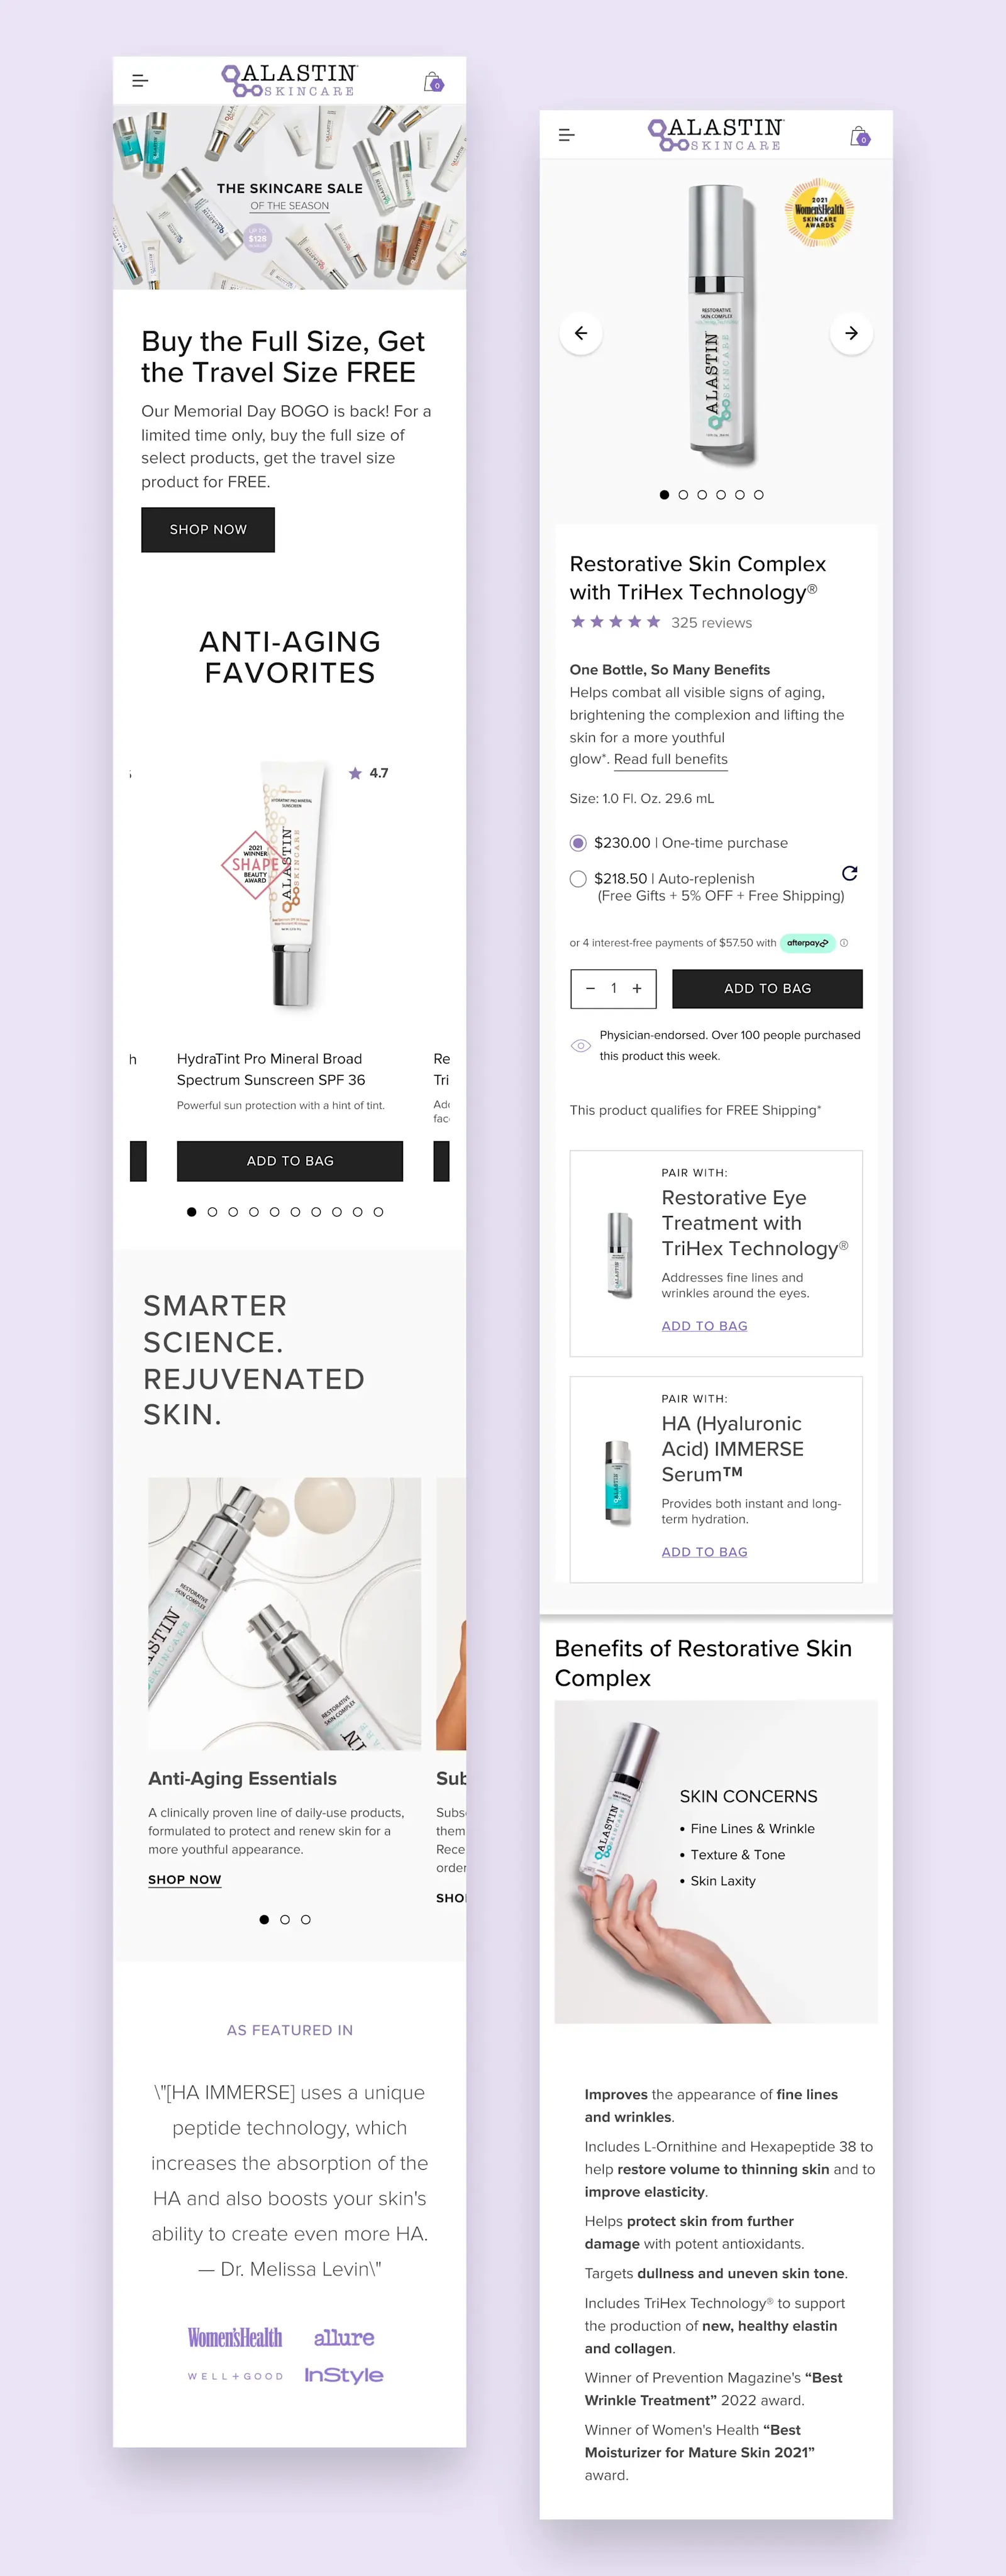Open hamburger menu on product page
The height and width of the screenshot is (2576, 1006).
566,135
